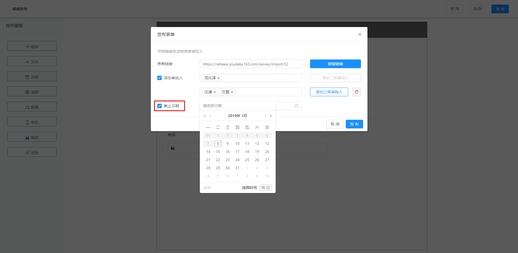
Task: Add the 邮箱 control from panel
Action: 32,106
